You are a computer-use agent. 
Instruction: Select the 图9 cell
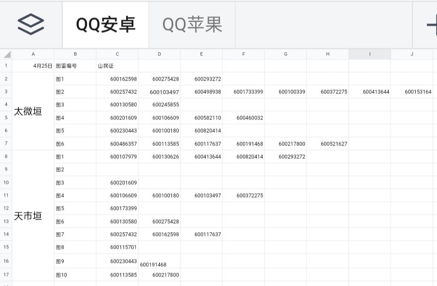75,261
